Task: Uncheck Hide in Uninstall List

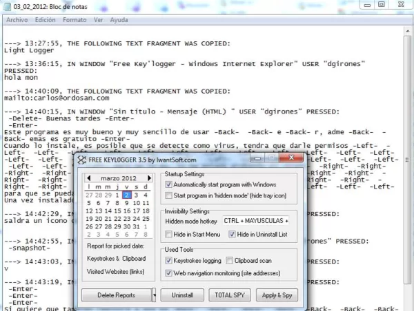Action: coord(232,234)
